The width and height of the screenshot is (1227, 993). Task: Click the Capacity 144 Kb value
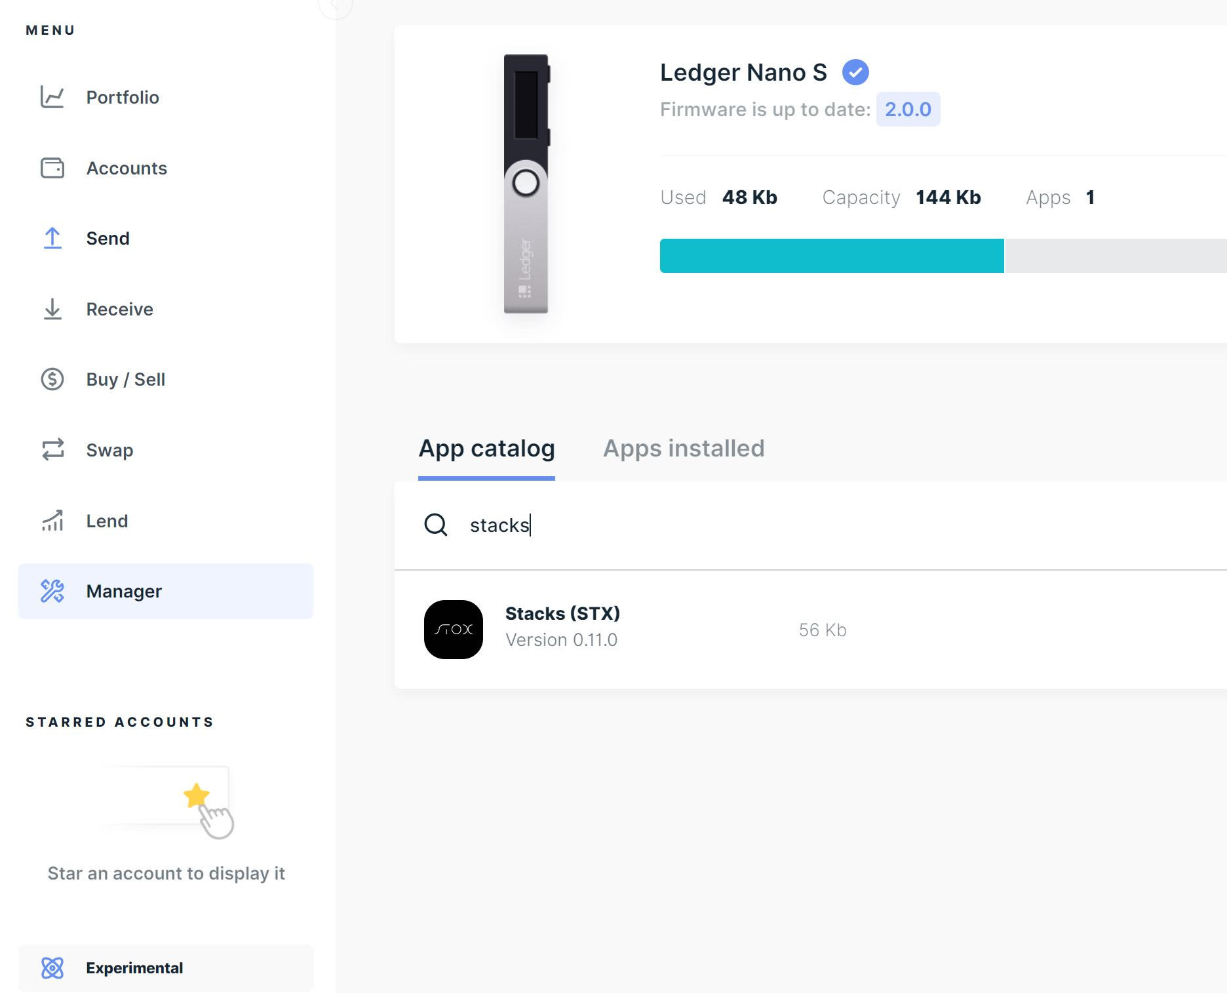point(948,197)
